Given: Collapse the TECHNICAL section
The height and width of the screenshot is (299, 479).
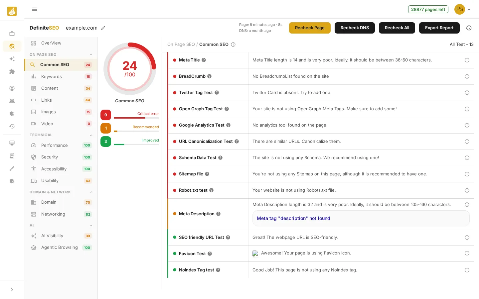Looking at the screenshot, I should pos(91,135).
